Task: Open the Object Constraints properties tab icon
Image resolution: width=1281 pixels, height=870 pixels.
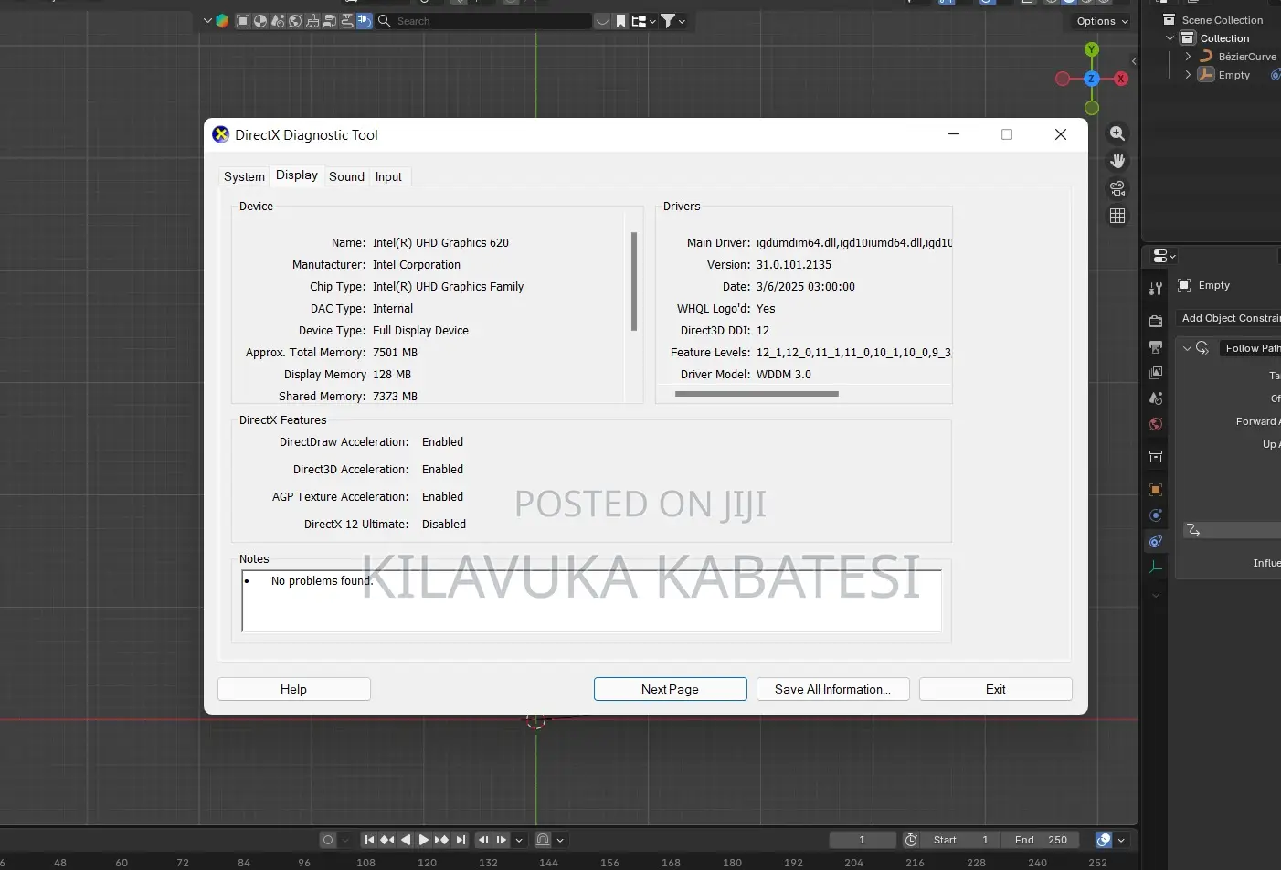Action: point(1156,541)
